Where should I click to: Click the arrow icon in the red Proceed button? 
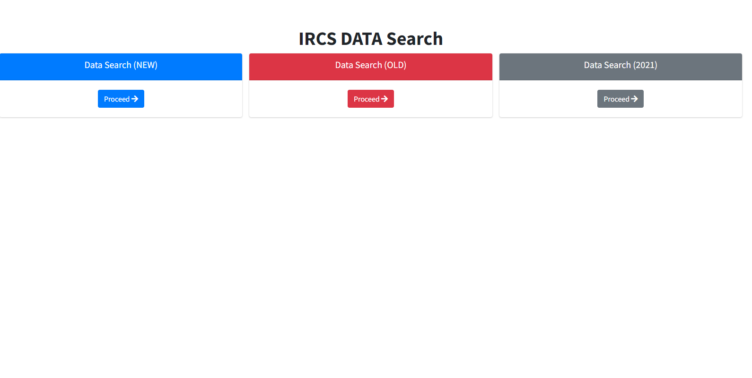coord(385,99)
